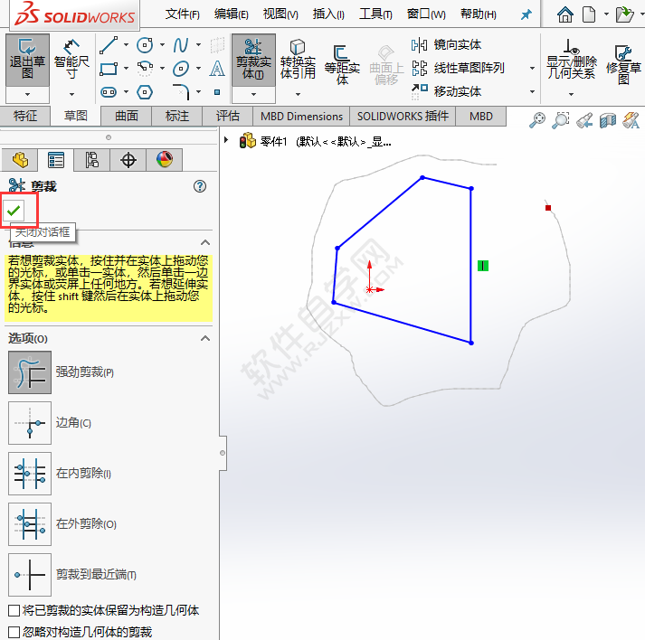Open the DisplayManager color-ball tab
This screenshot has width=645, height=640.
164,160
